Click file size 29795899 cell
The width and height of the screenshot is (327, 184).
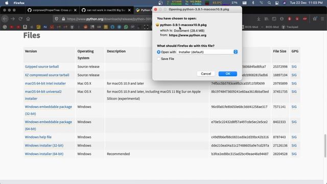280,83
